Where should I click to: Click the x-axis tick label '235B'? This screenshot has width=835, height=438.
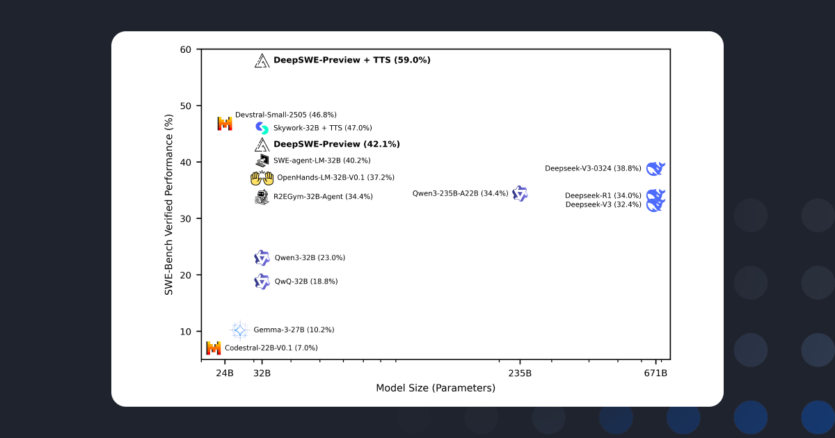click(520, 373)
